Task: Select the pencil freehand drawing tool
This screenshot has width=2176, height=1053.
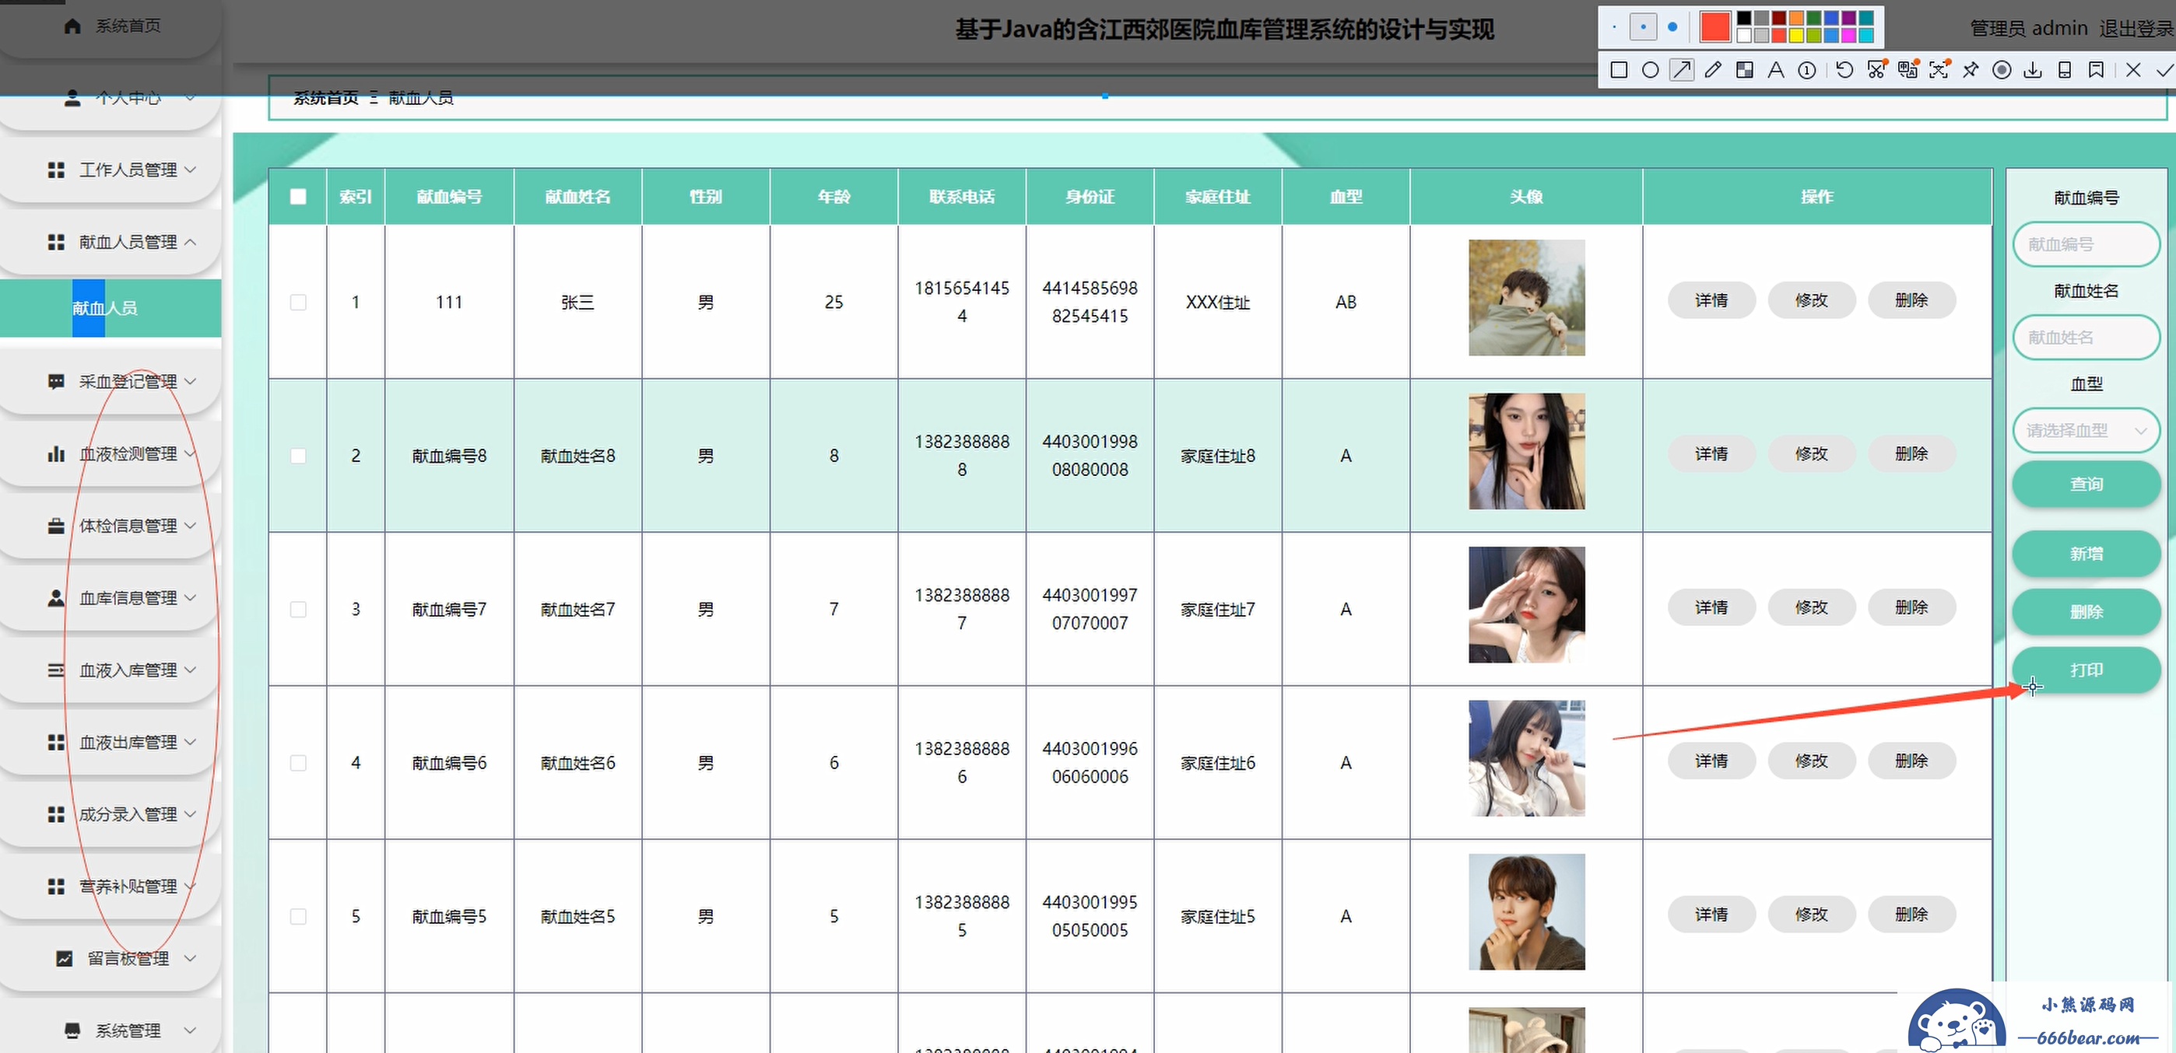Action: 1713,70
